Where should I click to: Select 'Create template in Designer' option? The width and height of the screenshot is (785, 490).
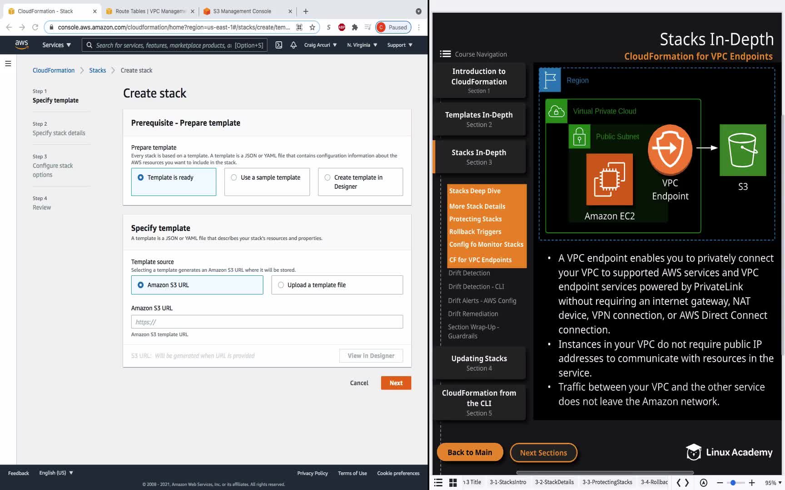pos(360,182)
